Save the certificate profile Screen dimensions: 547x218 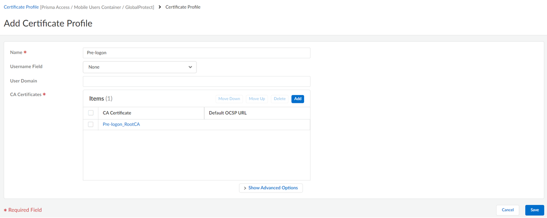point(535,210)
